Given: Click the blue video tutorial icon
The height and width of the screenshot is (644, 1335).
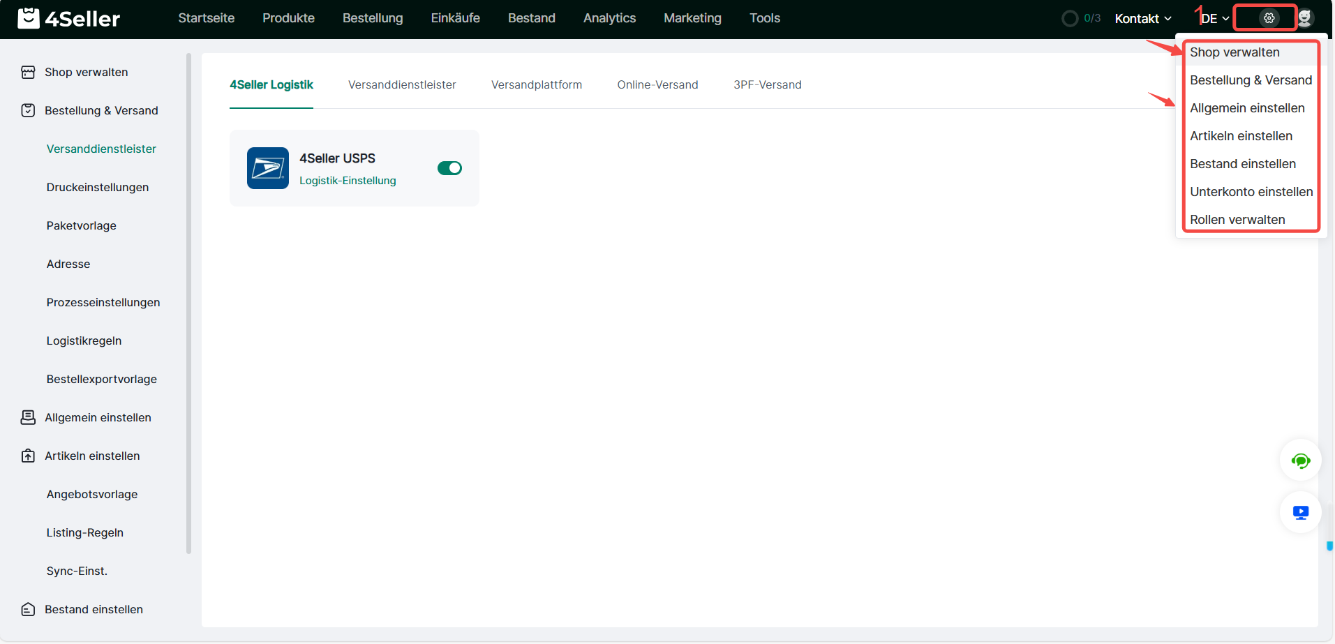Looking at the screenshot, I should coord(1300,513).
